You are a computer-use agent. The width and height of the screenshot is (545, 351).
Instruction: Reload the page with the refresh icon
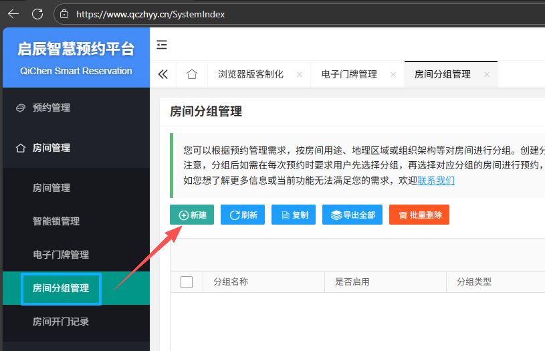pos(37,13)
